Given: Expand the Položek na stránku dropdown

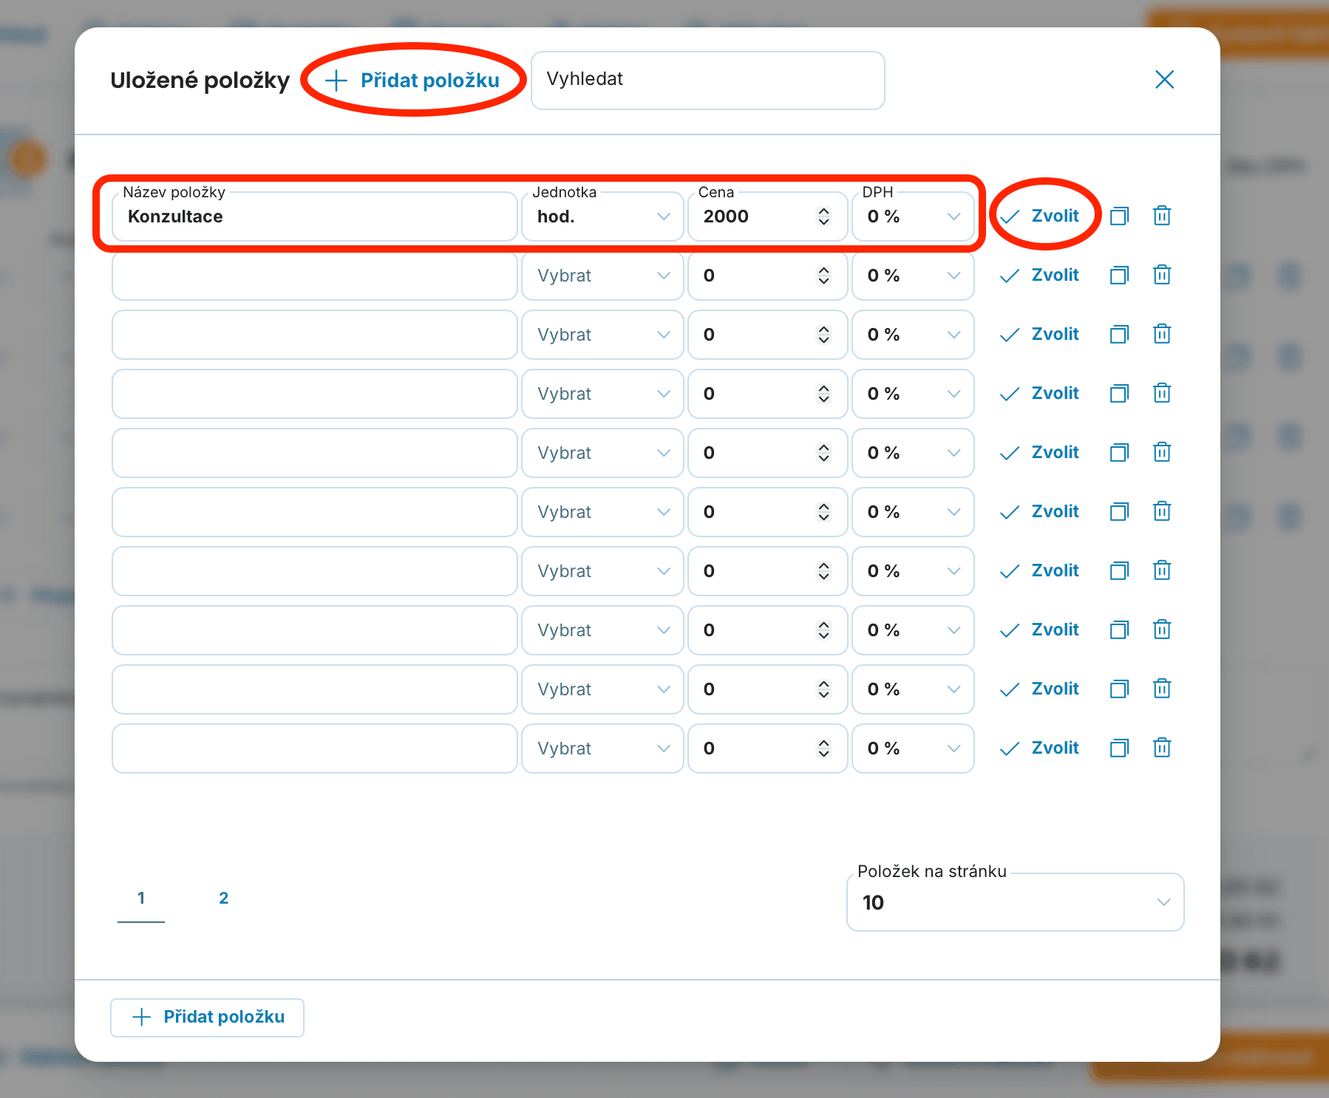Looking at the screenshot, I should click(x=1015, y=902).
